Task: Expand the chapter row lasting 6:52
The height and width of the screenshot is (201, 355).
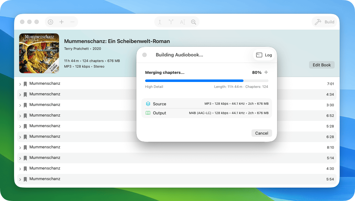Action: 20,116
